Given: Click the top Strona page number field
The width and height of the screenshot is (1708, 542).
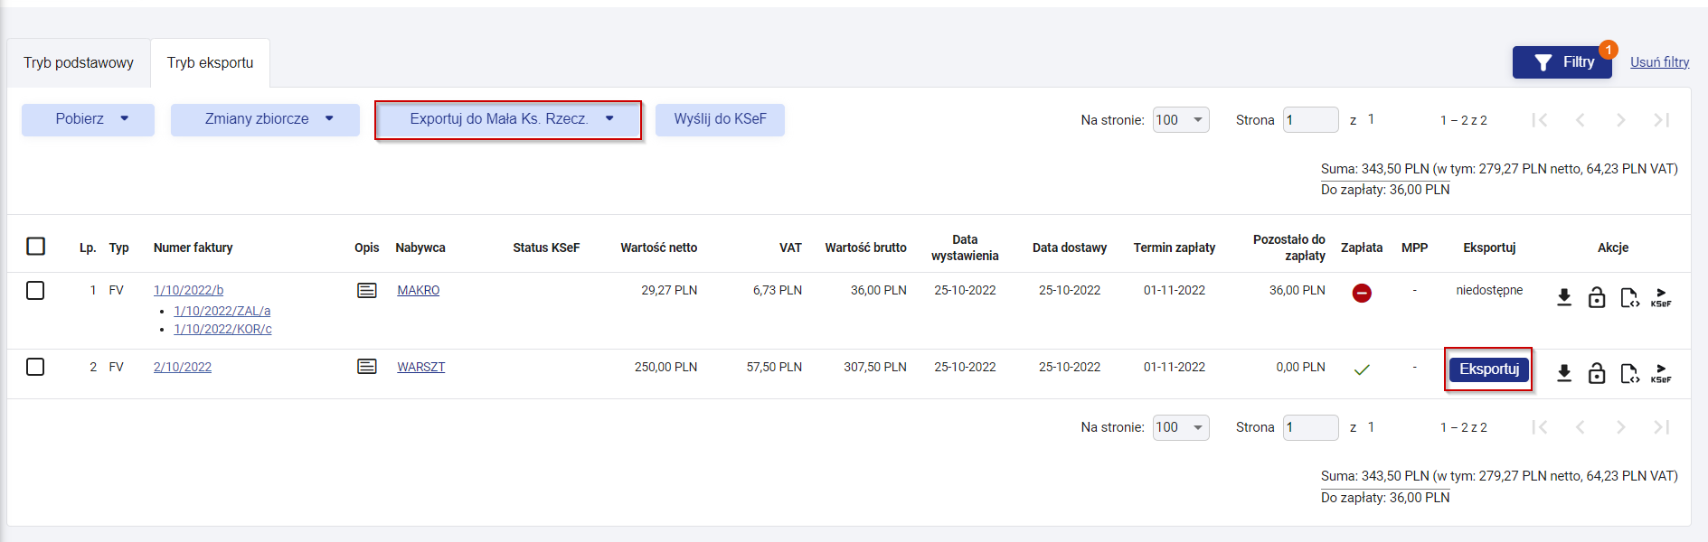Looking at the screenshot, I should (1310, 120).
